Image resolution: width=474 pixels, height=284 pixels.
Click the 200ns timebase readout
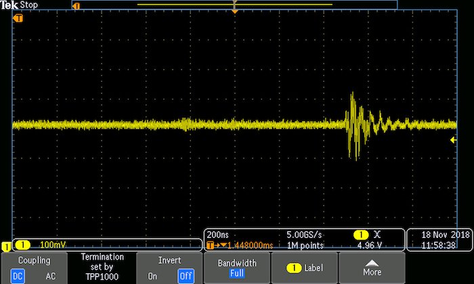pyautogui.click(x=217, y=234)
